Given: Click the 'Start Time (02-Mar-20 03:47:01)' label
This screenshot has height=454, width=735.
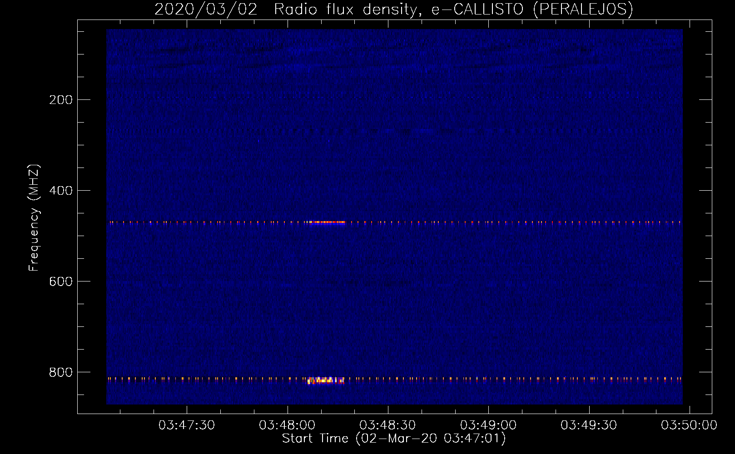Looking at the screenshot, I should point(394,439).
